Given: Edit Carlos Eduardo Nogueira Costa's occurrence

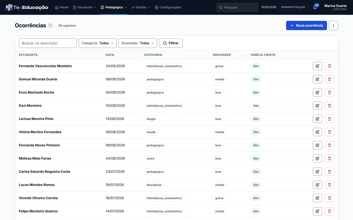Looking at the screenshot, I should 317,172.
